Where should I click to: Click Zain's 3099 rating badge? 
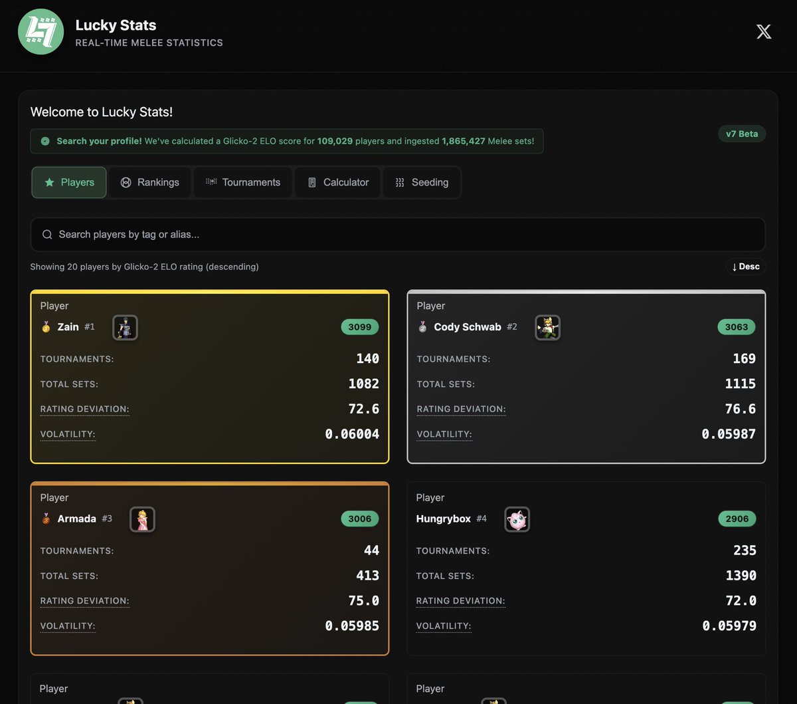360,327
